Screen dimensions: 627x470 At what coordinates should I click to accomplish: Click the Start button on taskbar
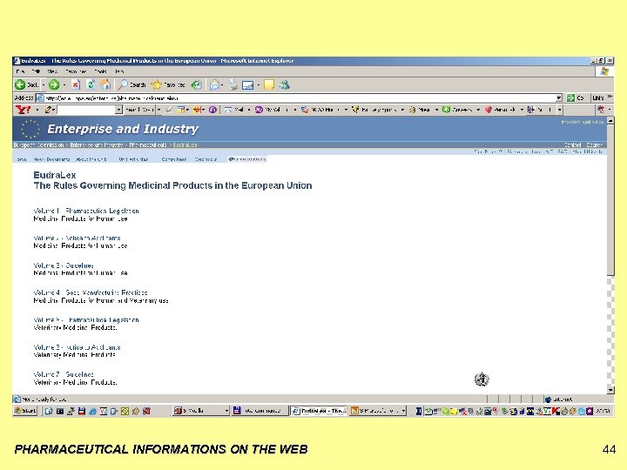click(25, 411)
